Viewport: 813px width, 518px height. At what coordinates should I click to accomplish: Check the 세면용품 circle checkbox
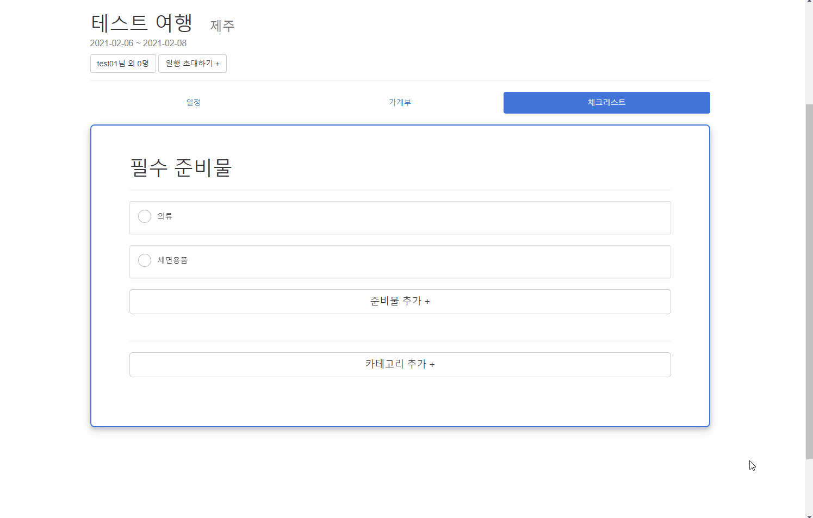(x=145, y=260)
